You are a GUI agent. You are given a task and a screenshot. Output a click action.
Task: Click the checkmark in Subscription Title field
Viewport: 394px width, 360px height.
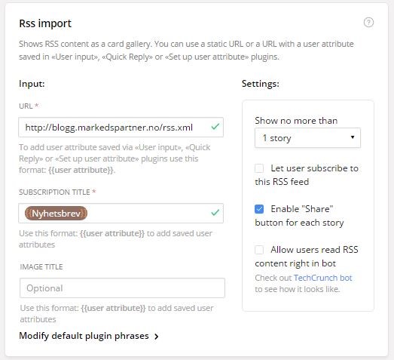click(x=215, y=213)
